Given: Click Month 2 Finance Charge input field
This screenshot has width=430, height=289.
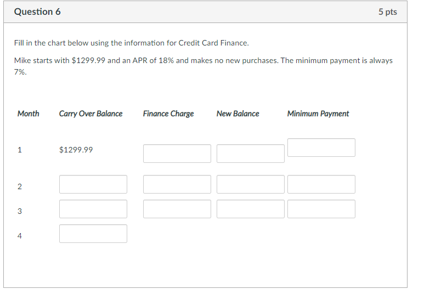Looking at the screenshot, I should tap(177, 184).
